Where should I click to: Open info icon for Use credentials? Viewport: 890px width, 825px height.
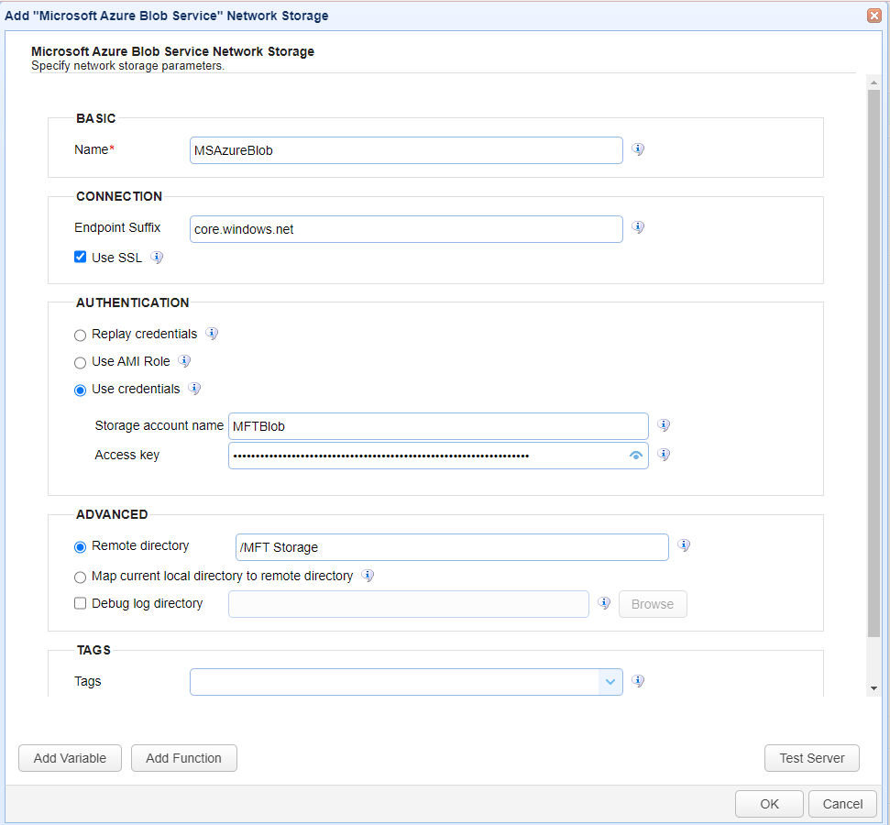(x=194, y=389)
